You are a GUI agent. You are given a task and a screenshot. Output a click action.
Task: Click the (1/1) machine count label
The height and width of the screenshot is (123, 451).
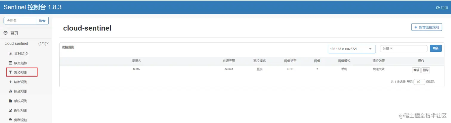click(42, 43)
